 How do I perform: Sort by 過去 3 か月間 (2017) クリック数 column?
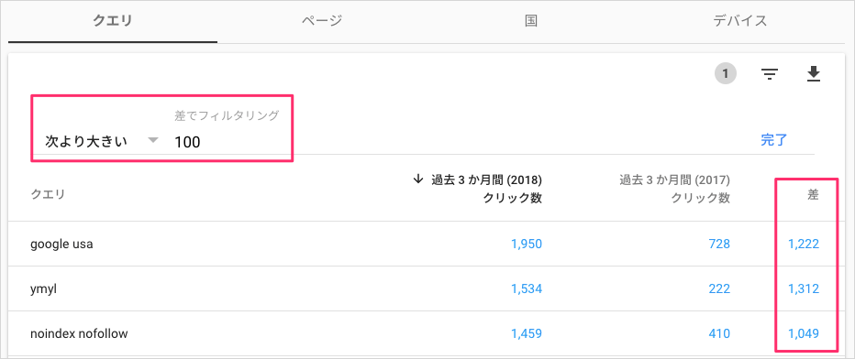674,189
